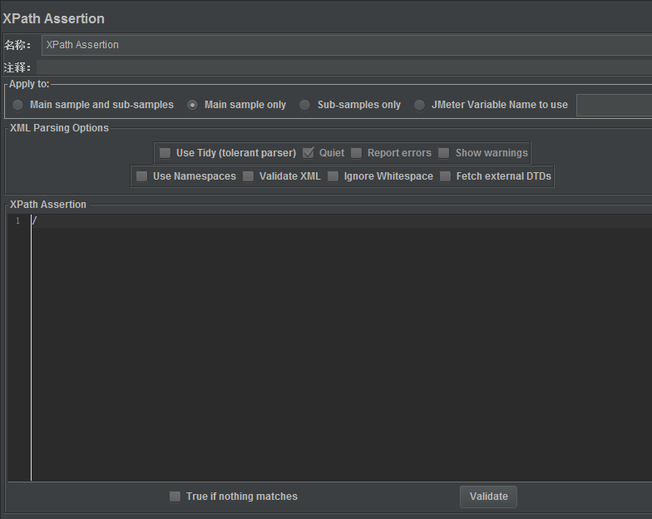The width and height of the screenshot is (652, 519).
Task: Enable the 'Ignore Whitespace' checkbox
Action: click(333, 176)
